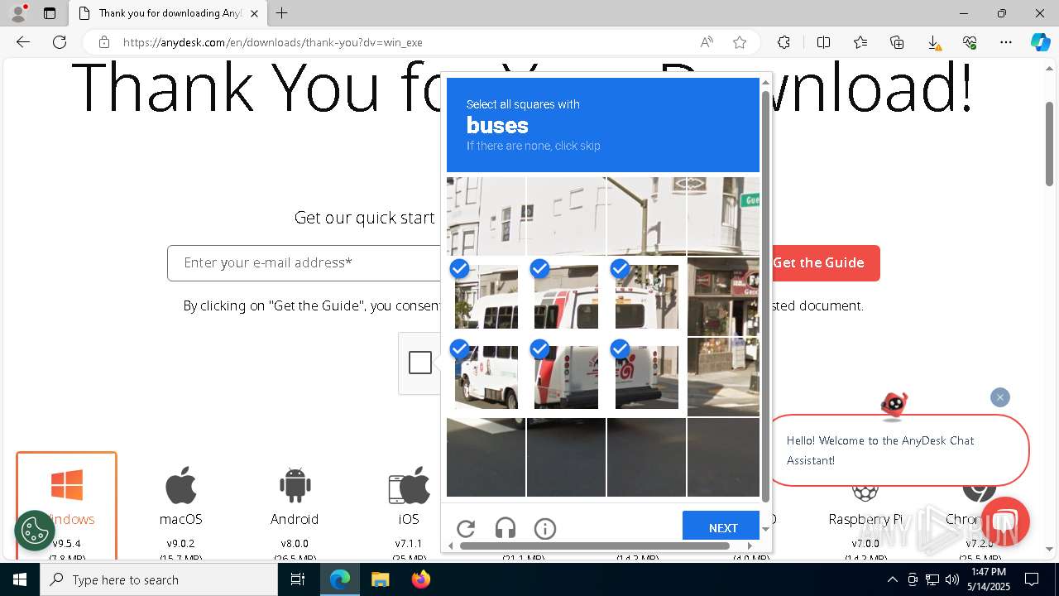1059x596 pixels.
Task: Open cookie settings icon
Action: (x=35, y=531)
